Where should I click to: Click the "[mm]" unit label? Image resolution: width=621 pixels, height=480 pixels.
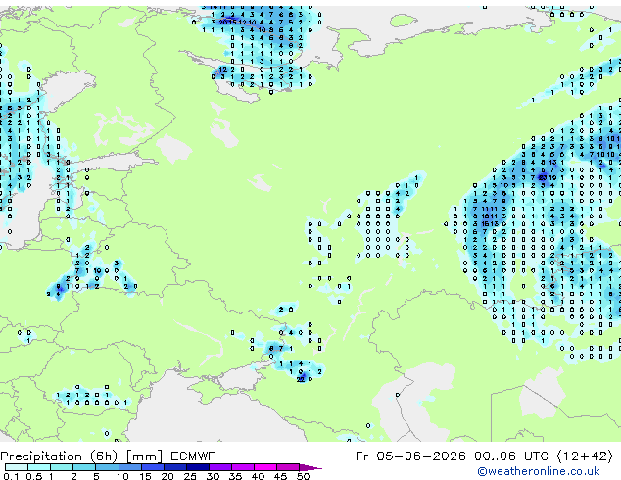click(144, 456)
